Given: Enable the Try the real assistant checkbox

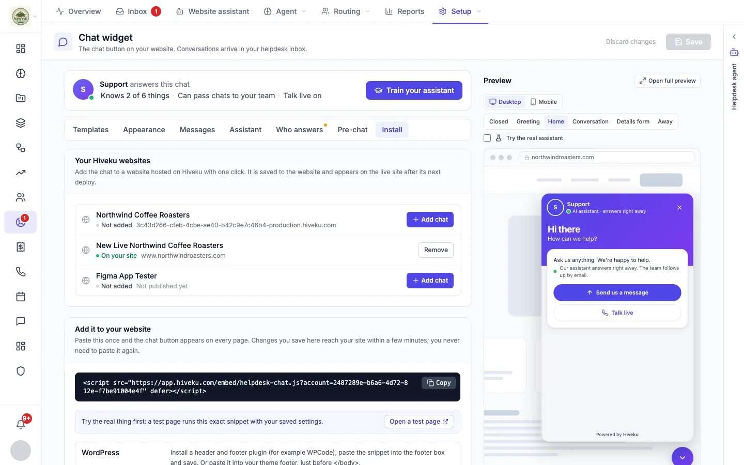Looking at the screenshot, I should [x=487, y=138].
